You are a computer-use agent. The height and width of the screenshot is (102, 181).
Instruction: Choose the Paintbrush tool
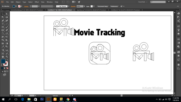click(x=7, y=27)
